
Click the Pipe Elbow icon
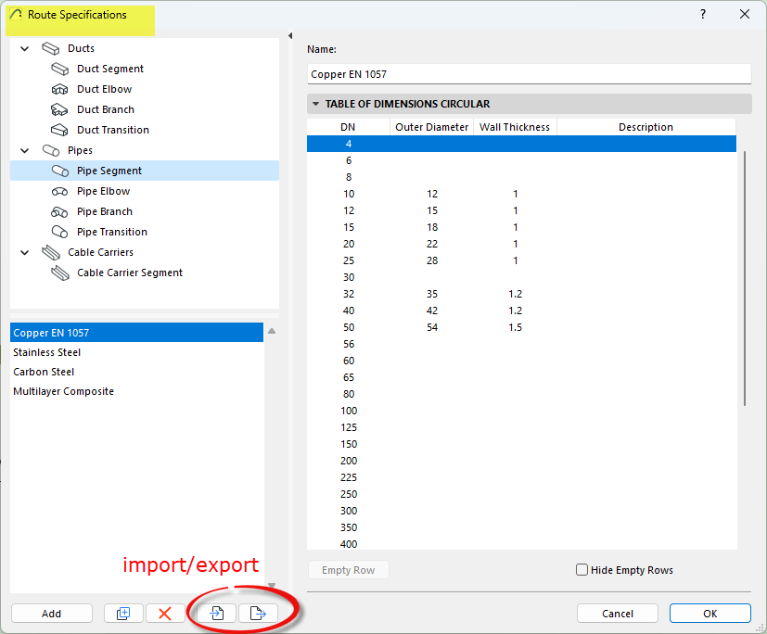pyautogui.click(x=59, y=191)
